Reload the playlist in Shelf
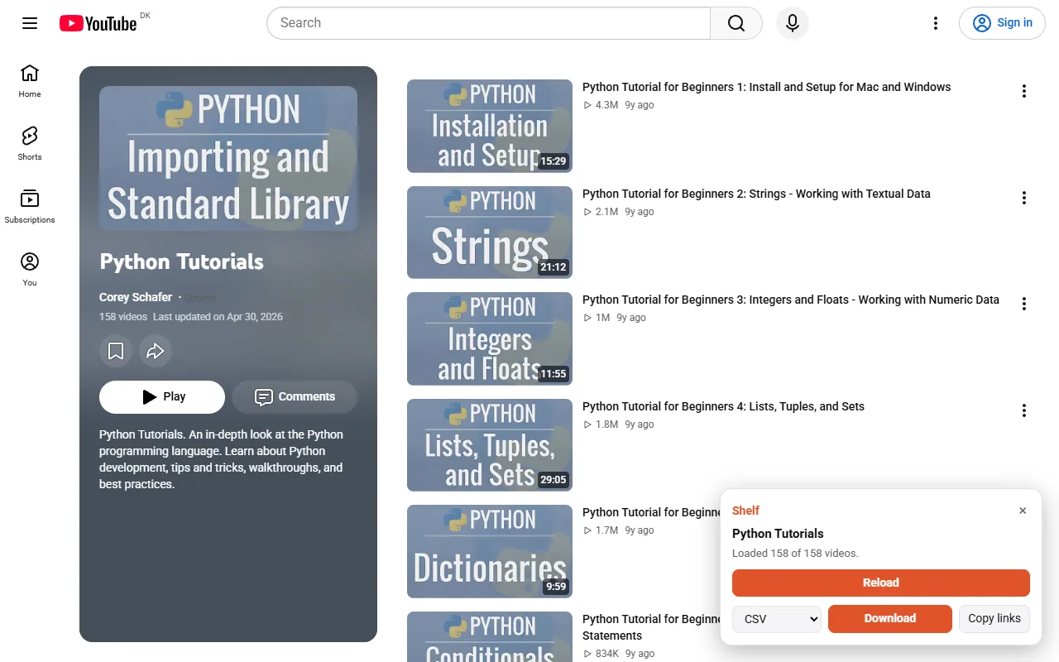The image size is (1059, 662). point(881,583)
